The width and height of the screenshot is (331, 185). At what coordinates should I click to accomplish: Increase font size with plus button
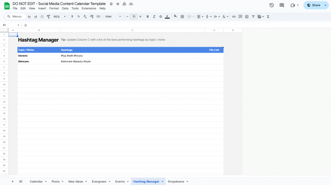coord(140,16)
